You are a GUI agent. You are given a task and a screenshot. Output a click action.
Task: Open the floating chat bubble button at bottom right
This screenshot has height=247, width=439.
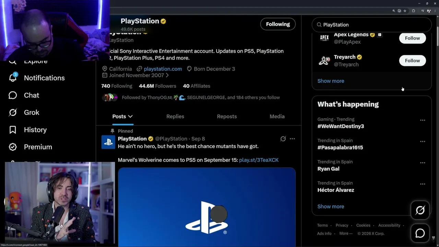(x=420, y=233)
